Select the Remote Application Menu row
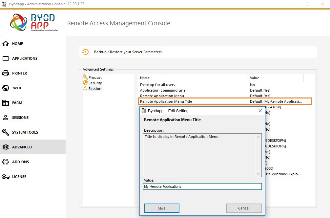330x218 pixels. [225, 96]
